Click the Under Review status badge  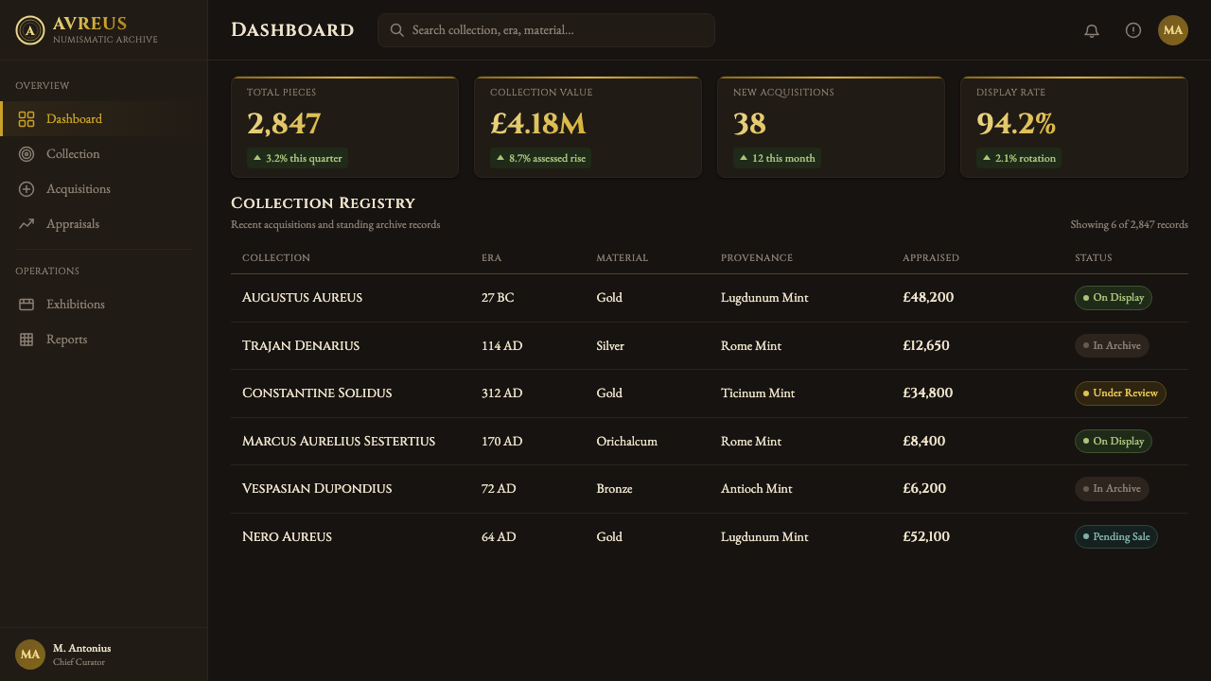(x=1120, y=393)
